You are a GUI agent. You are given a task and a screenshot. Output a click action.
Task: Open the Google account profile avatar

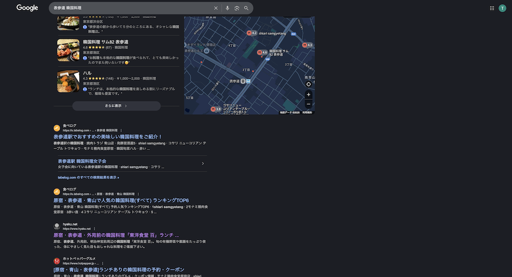point(502,8)
